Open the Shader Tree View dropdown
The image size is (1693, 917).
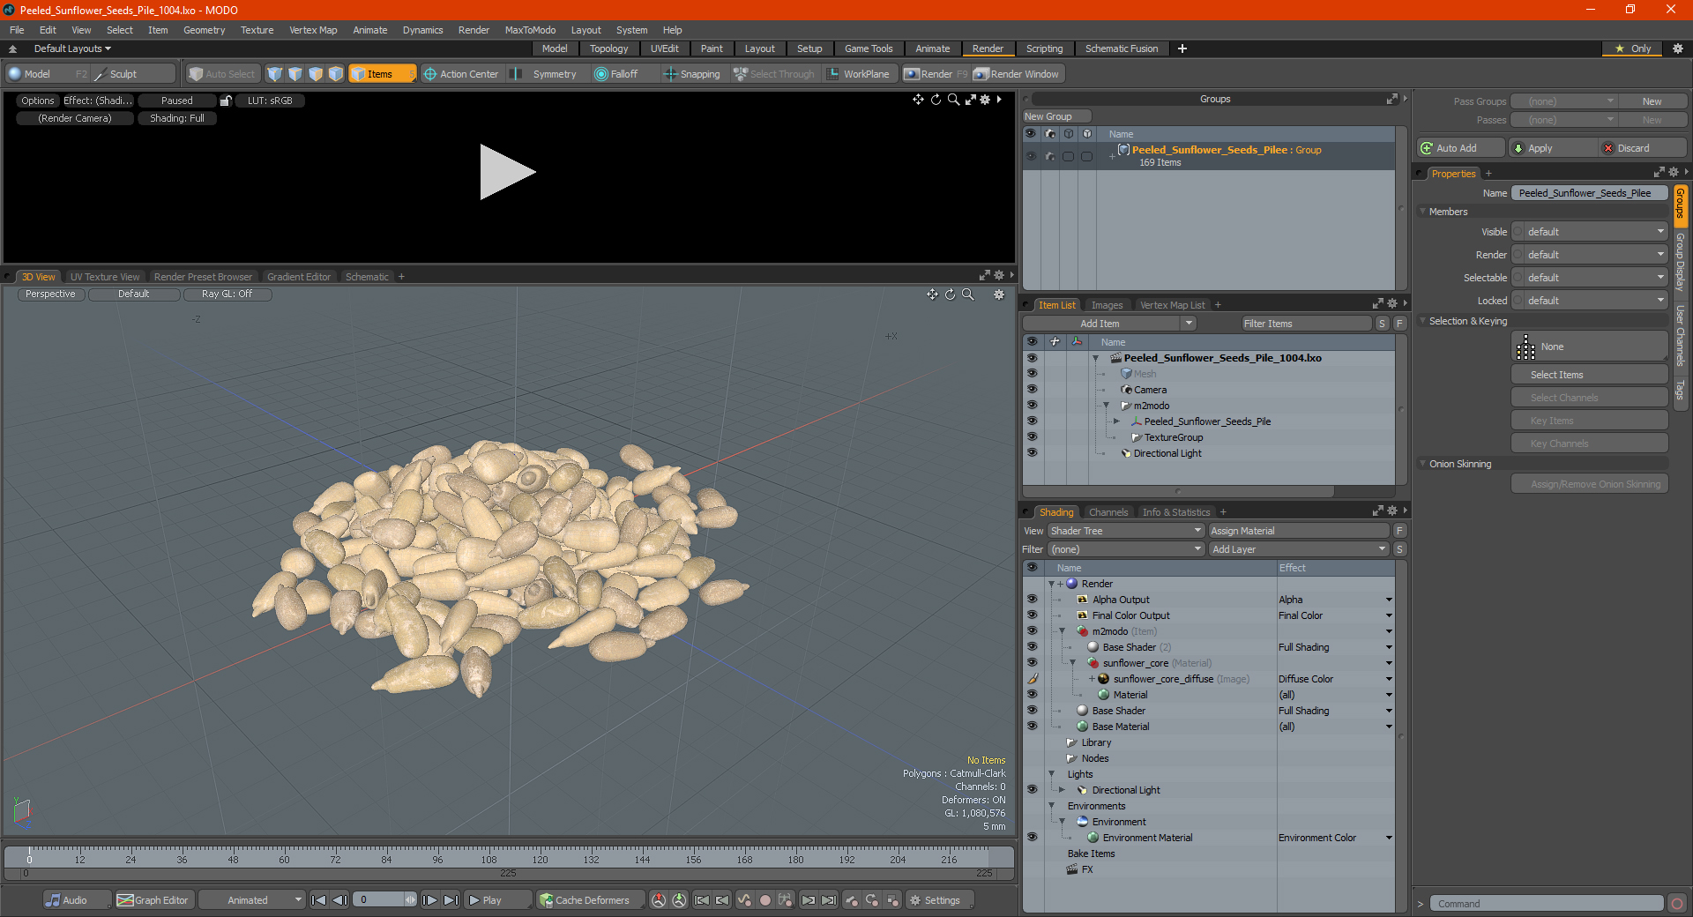tap(1126, 531)
